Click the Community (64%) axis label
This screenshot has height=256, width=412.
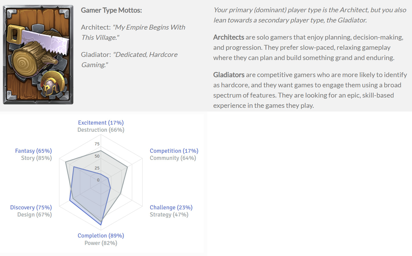coord(173,158)
